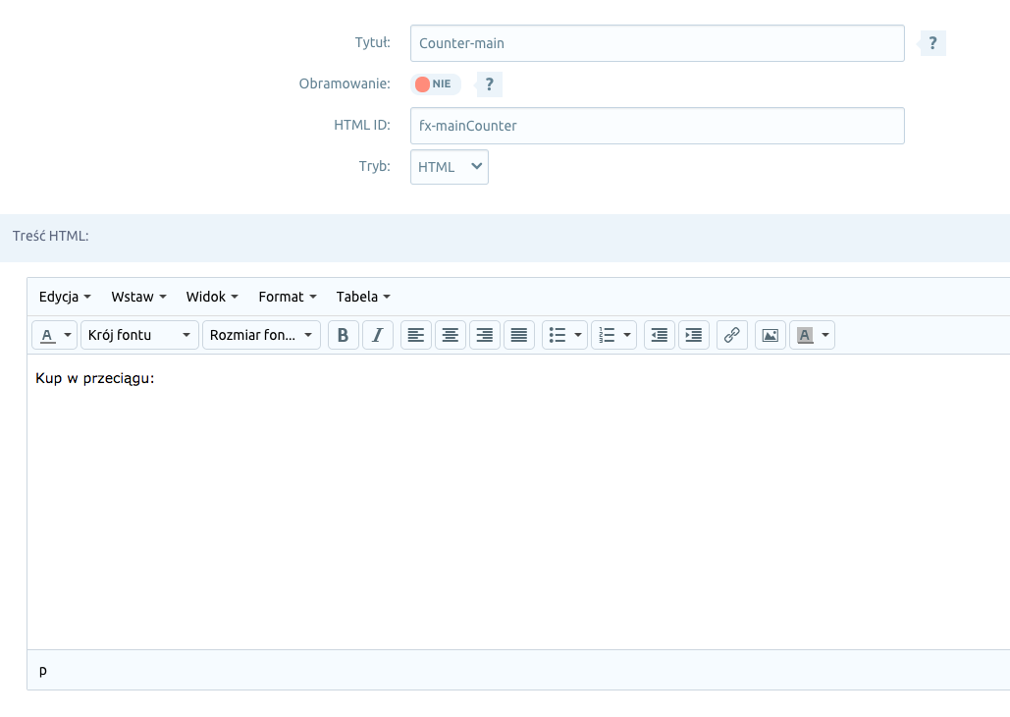Toggle the Obramowanie switch
This screenshot has height=717, width=1010.
click(435, 84)
